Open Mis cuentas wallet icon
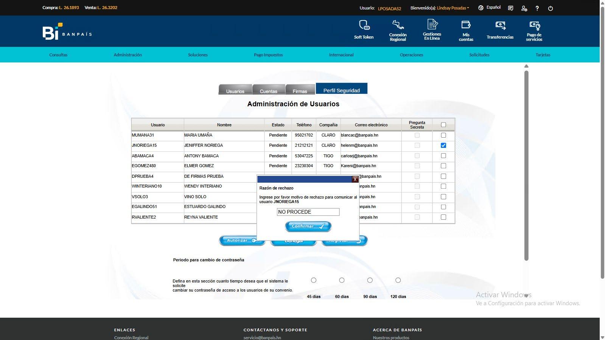 (x=466, y=25)
